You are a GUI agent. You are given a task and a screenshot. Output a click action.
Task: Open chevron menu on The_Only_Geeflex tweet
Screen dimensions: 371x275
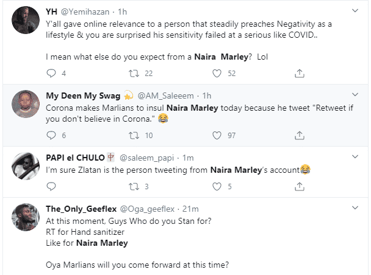356,209
